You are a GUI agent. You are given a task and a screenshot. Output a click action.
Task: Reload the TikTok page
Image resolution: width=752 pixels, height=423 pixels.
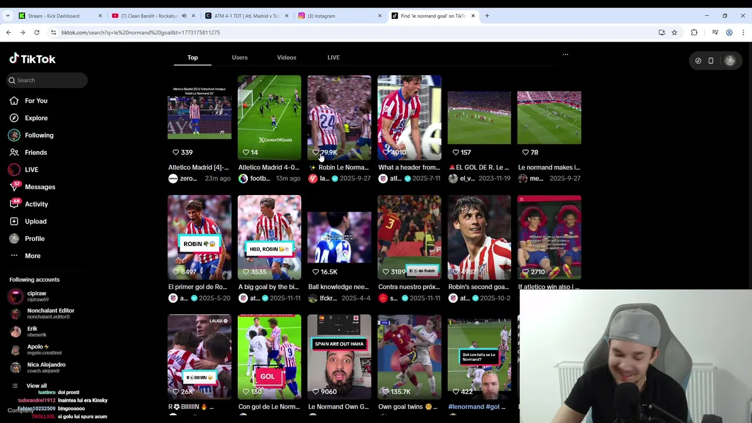tap(36, 32)
